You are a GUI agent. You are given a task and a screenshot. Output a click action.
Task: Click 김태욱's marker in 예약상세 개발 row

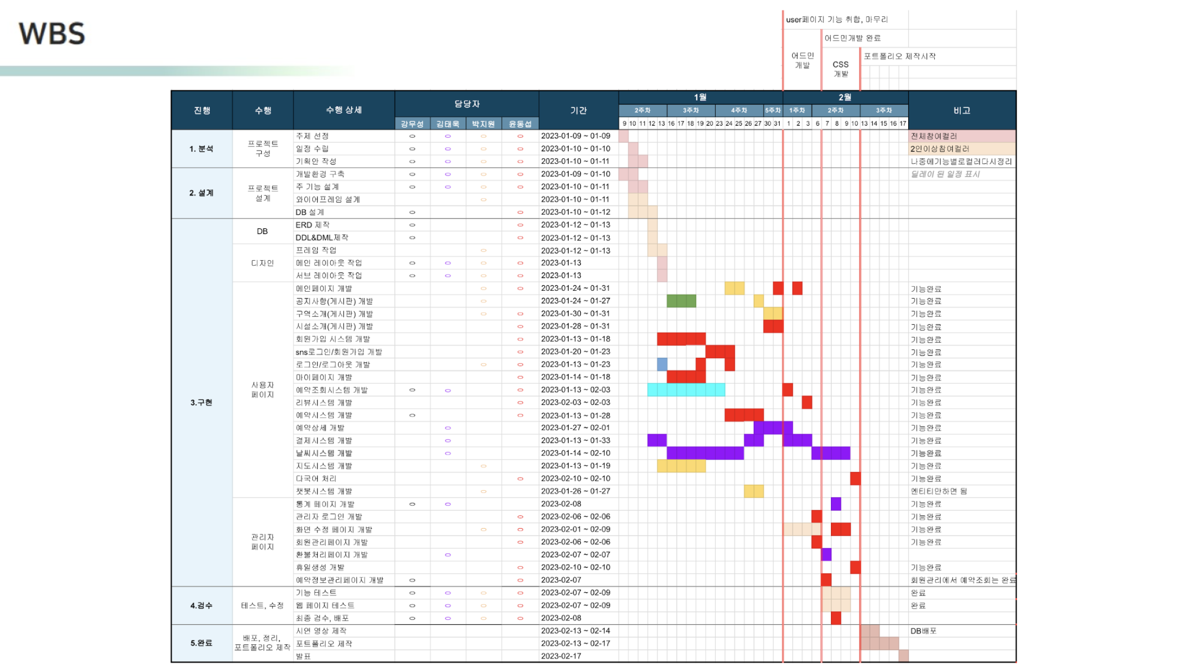pyautogui.click(x=447, y=428)
